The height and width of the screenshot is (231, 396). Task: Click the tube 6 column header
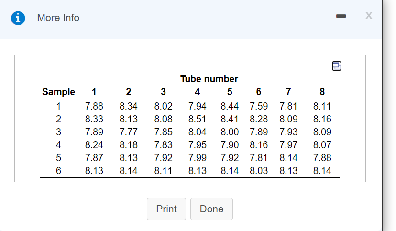[x=259, y=92]
